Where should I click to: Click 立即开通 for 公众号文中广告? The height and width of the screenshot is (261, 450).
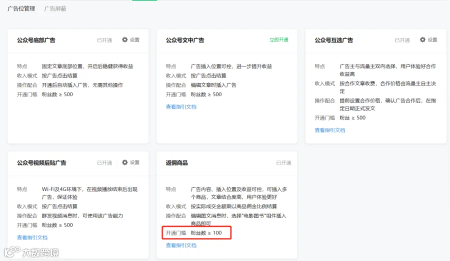tap(278, 40)
